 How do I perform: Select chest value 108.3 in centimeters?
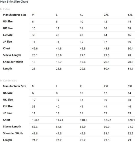pos(36,120)
